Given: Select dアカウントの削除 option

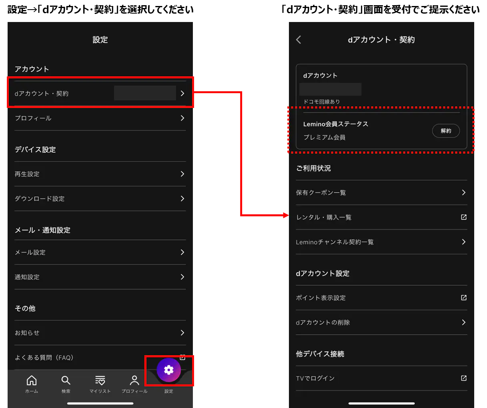Looking at the screenshot, I should [381, 322].
